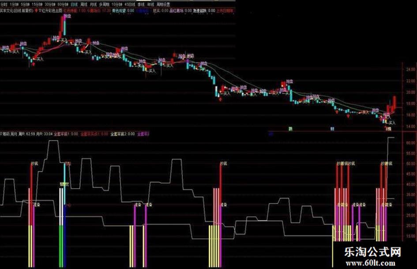Image resolution: width=417 pixels, height=269 pixels.
Task: Click the 周R: 62.59 value
Action: tap(26, 134)
